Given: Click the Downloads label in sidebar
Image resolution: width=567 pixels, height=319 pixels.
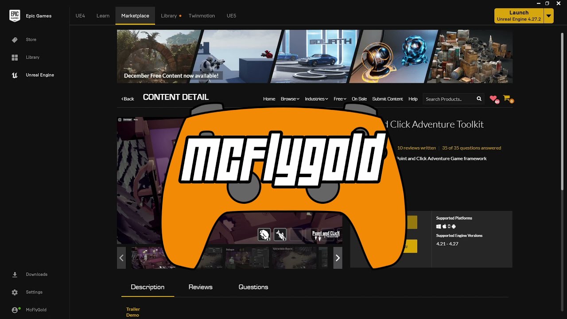Looking at the screenshot, I should pos(37,275).
